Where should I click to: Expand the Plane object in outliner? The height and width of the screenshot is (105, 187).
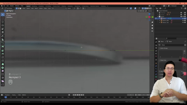pos(160,19)
